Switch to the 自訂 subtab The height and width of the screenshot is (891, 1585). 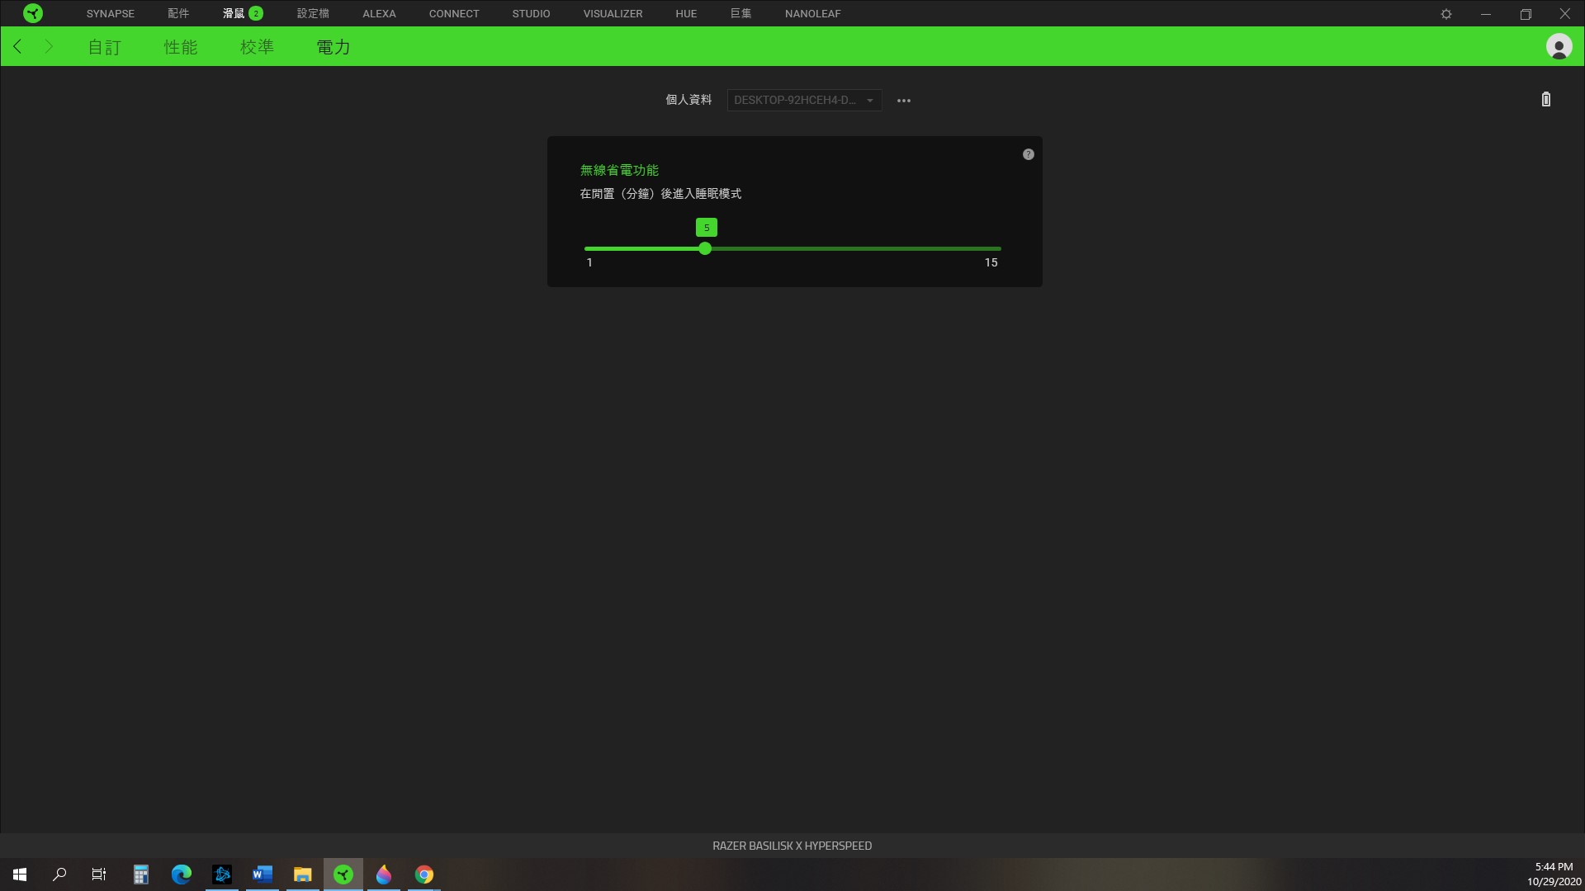[104, 47]
